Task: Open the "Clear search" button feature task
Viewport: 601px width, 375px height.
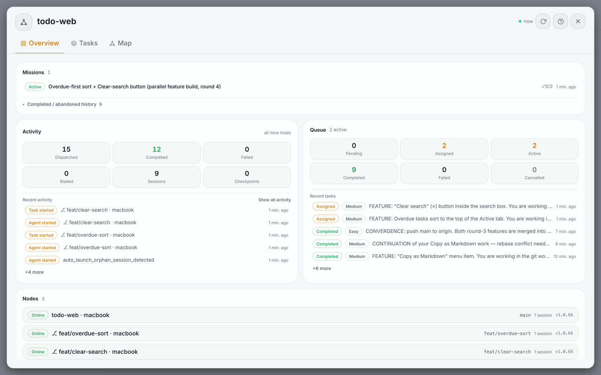Action: 444,206
